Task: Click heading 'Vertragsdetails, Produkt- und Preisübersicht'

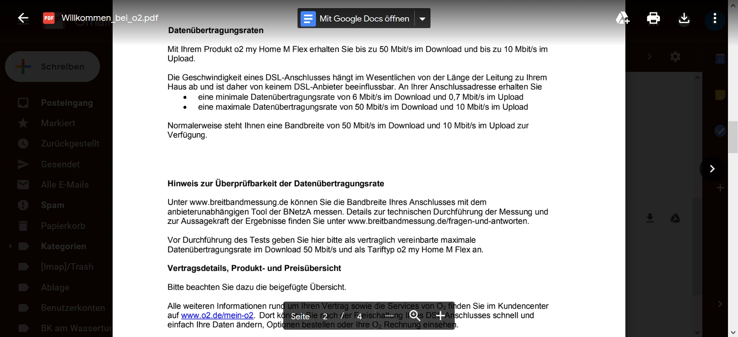Action: tap(254, 268)
